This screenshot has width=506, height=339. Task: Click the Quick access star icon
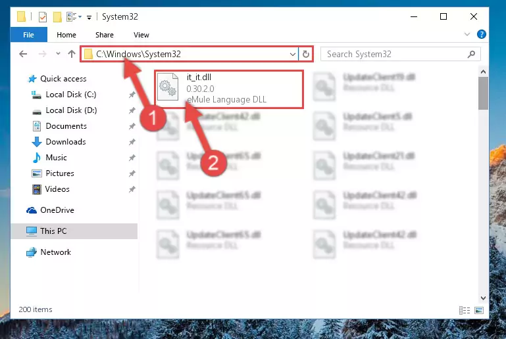click(x=32, y=79)
